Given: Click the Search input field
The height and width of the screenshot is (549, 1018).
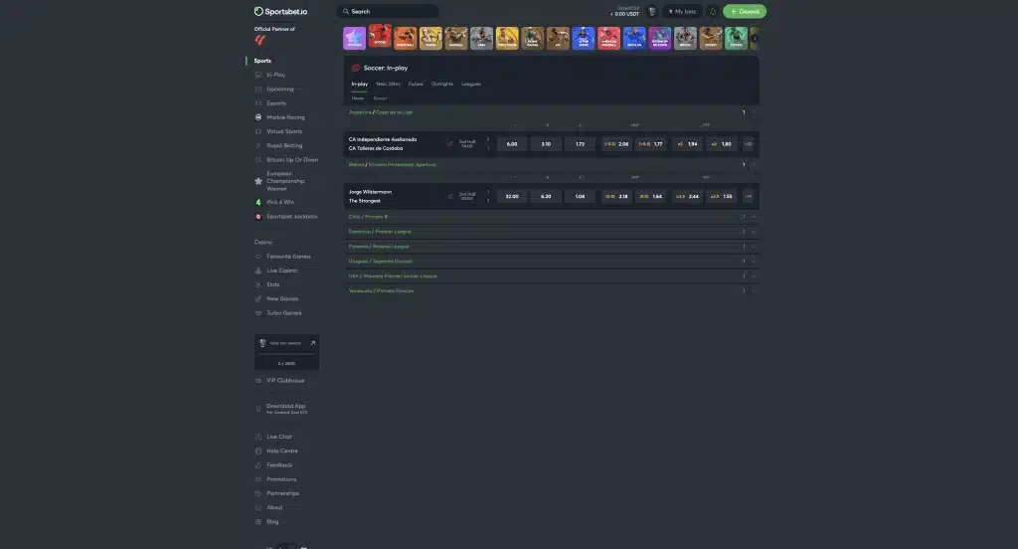Looking at the screenshot, I should click(388, 12).
